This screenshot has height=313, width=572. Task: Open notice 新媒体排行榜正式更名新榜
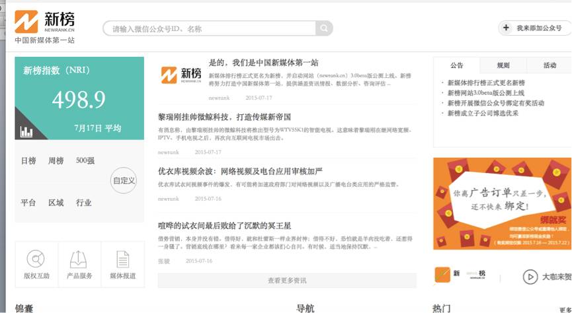pyautogui.click(x=486, y=83)
